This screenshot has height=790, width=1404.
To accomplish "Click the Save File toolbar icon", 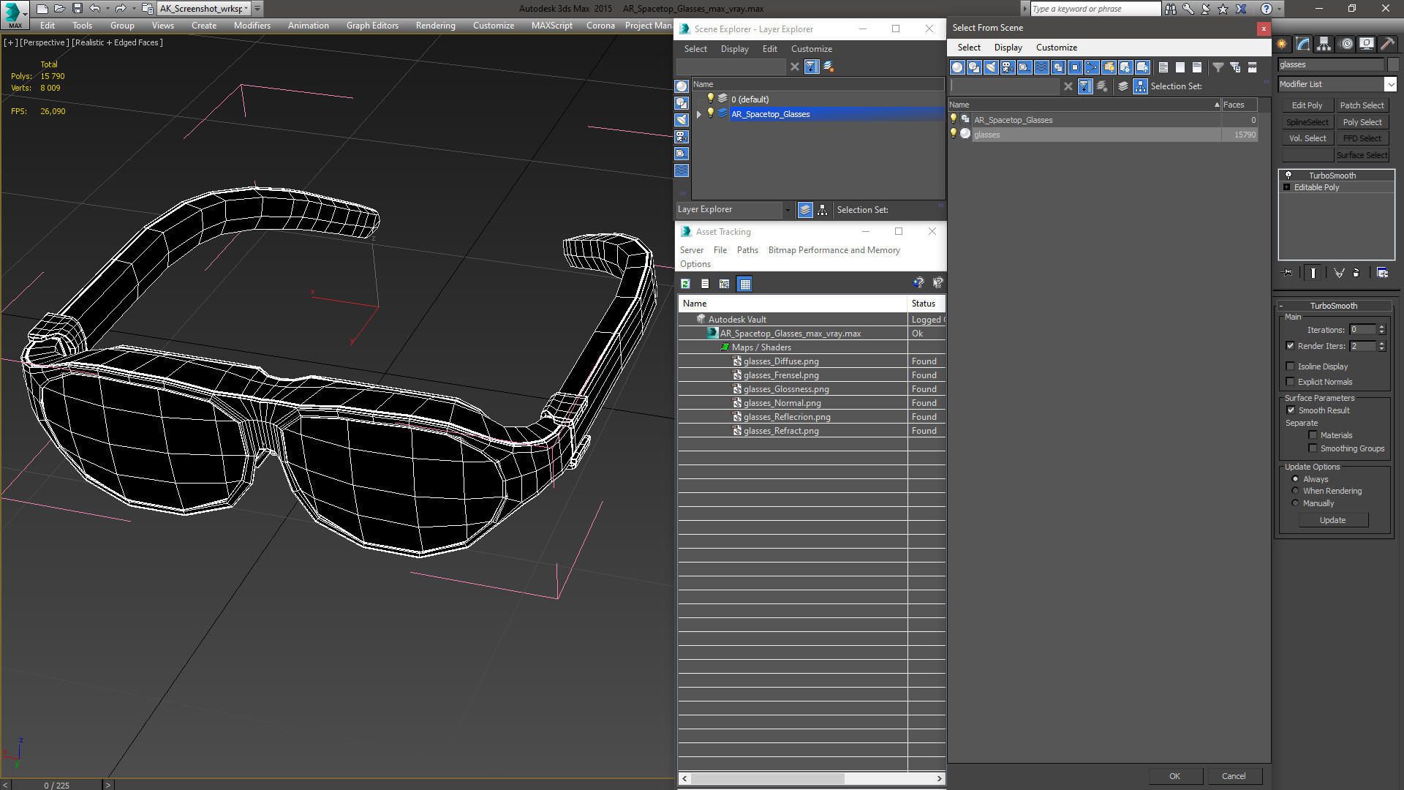I will pyautogui.click(x=77, y=9).
